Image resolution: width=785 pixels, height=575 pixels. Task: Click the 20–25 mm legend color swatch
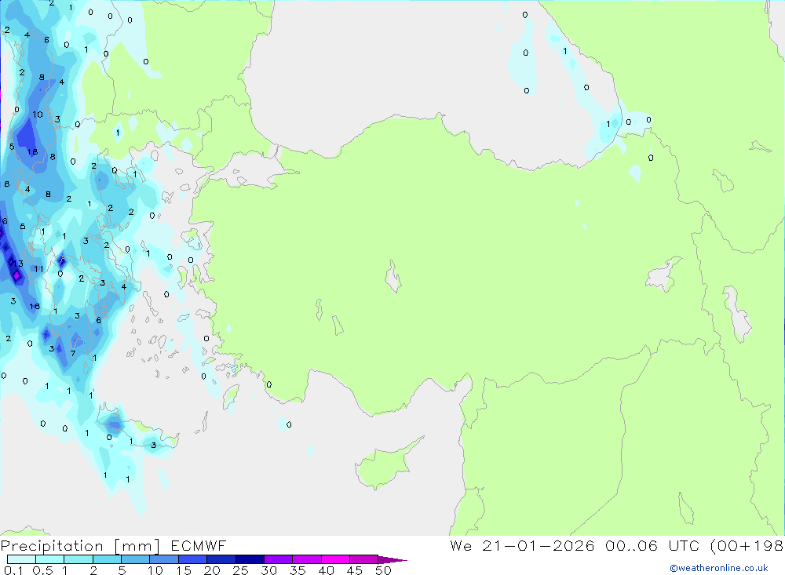click(221, 559)
